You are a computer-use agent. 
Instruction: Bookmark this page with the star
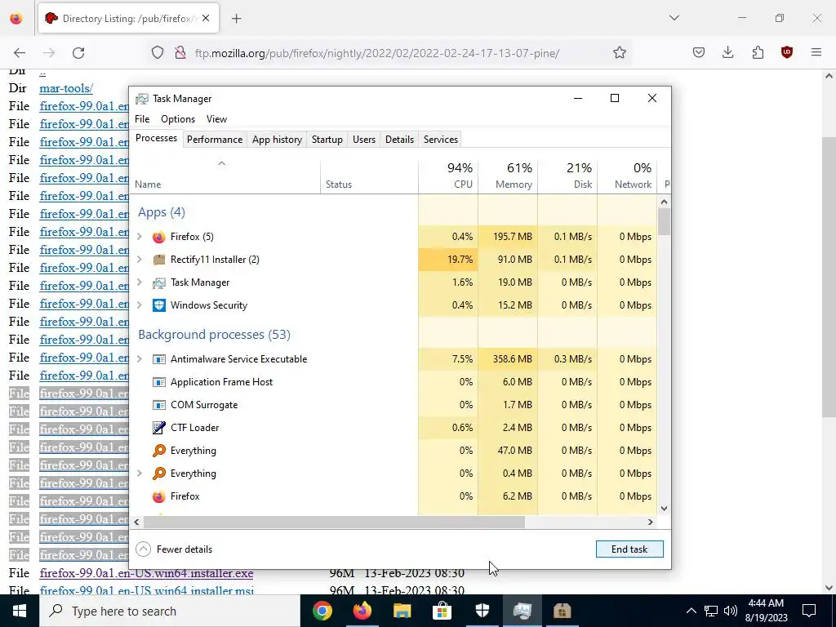[x=619, y=53]
